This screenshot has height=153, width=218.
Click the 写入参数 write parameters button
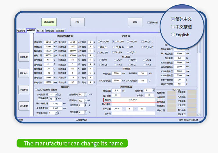point(24,73)
